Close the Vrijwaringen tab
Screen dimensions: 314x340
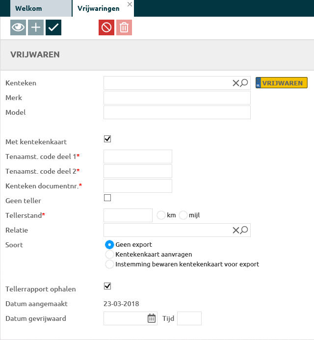(x=130, y=4)
